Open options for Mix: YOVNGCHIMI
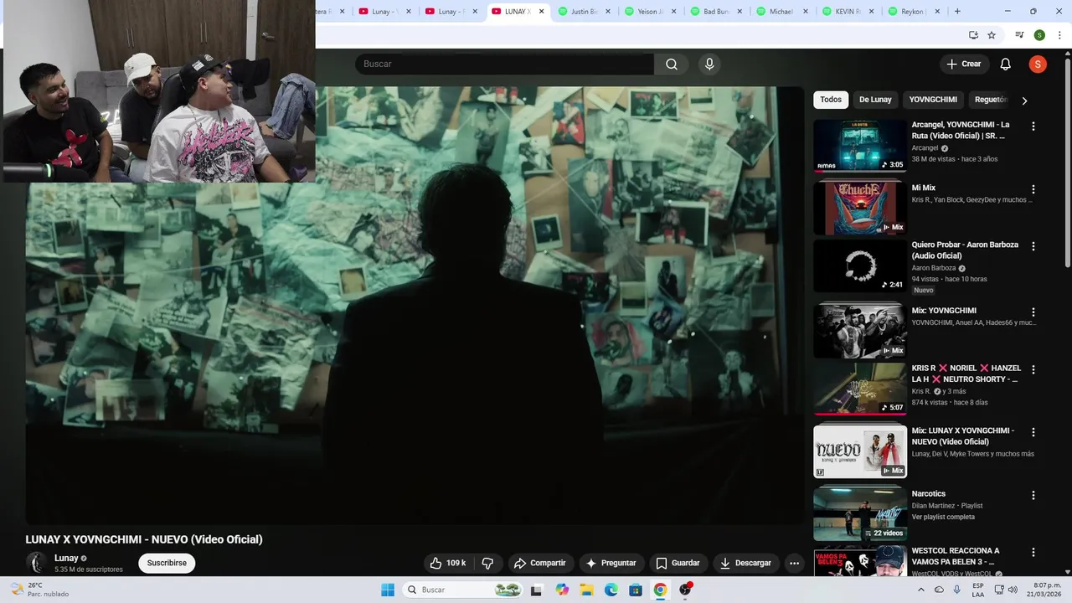 click(x=1033, y=312)
